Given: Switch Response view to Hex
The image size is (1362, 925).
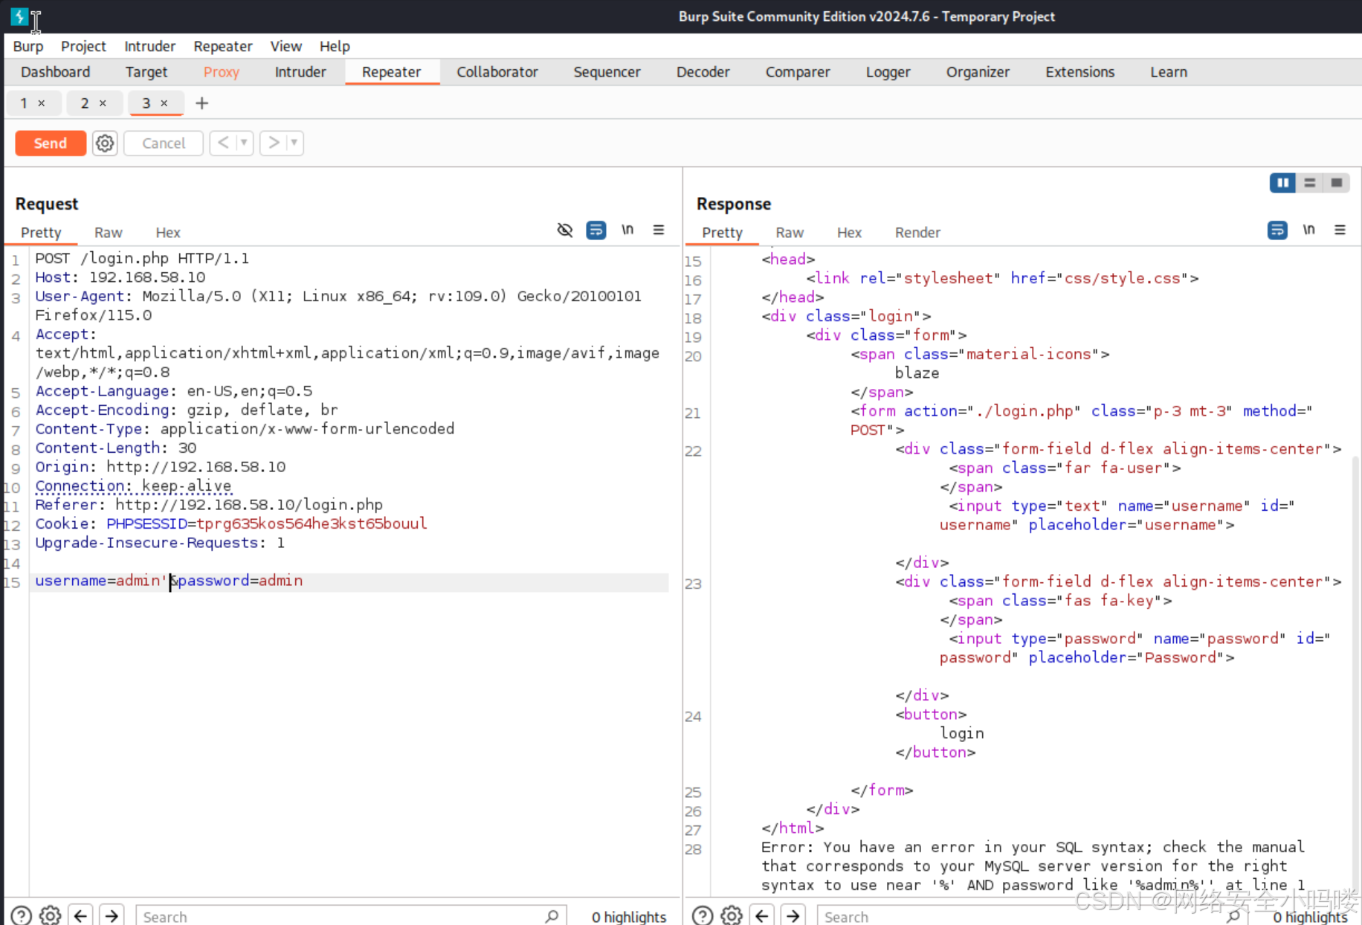Looking at the screenshot, I should click(x=849, y=233).
